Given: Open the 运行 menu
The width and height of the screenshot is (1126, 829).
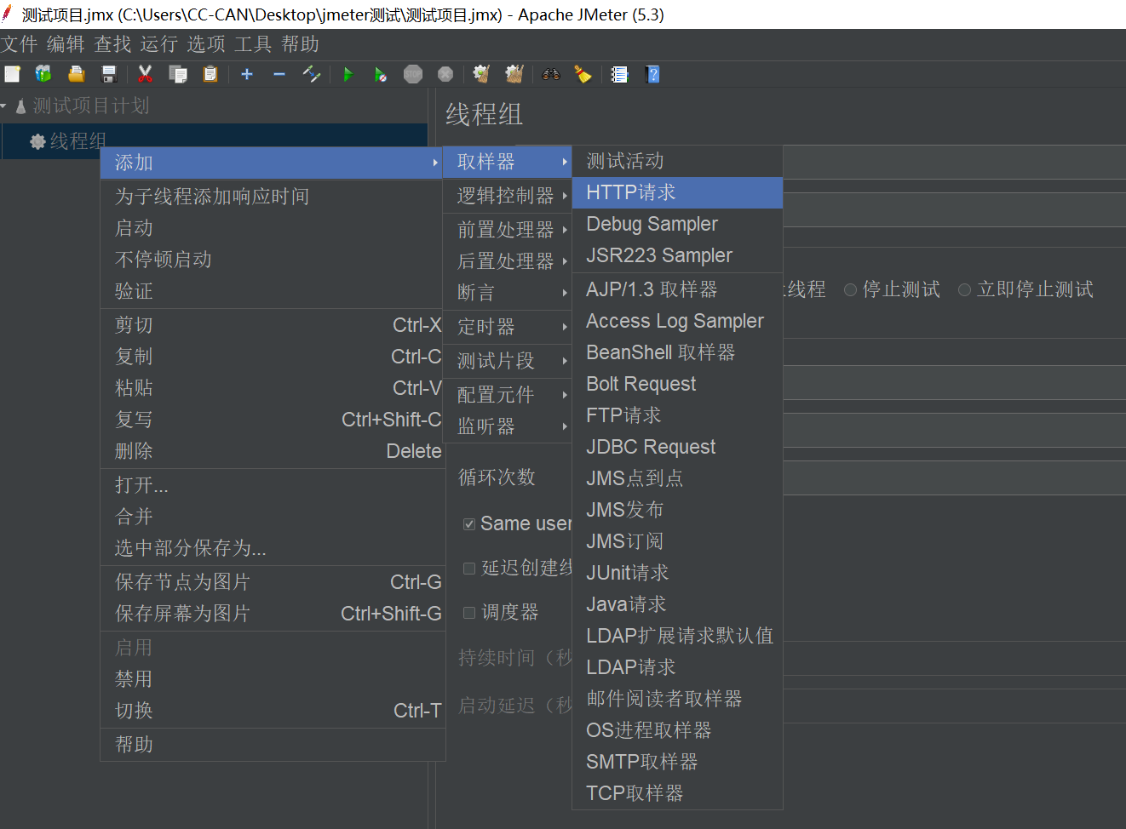Looking at the screenshot, I should point(159,44).
